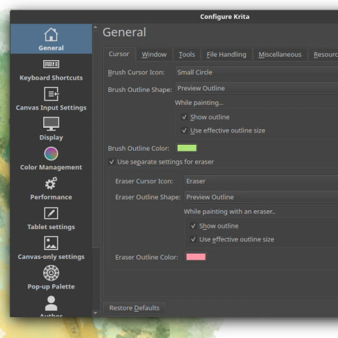The image size is (338, 338).
Task: Select the Pop-up Palette wheel icon
Action: click(x=51, y=273)
